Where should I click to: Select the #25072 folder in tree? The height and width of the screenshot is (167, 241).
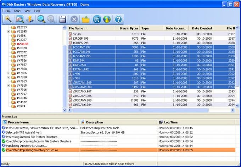tap(22, 52)
